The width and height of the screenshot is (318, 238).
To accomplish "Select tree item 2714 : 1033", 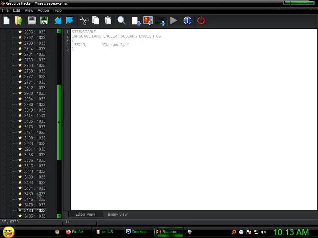I will [x=35, y=49].
